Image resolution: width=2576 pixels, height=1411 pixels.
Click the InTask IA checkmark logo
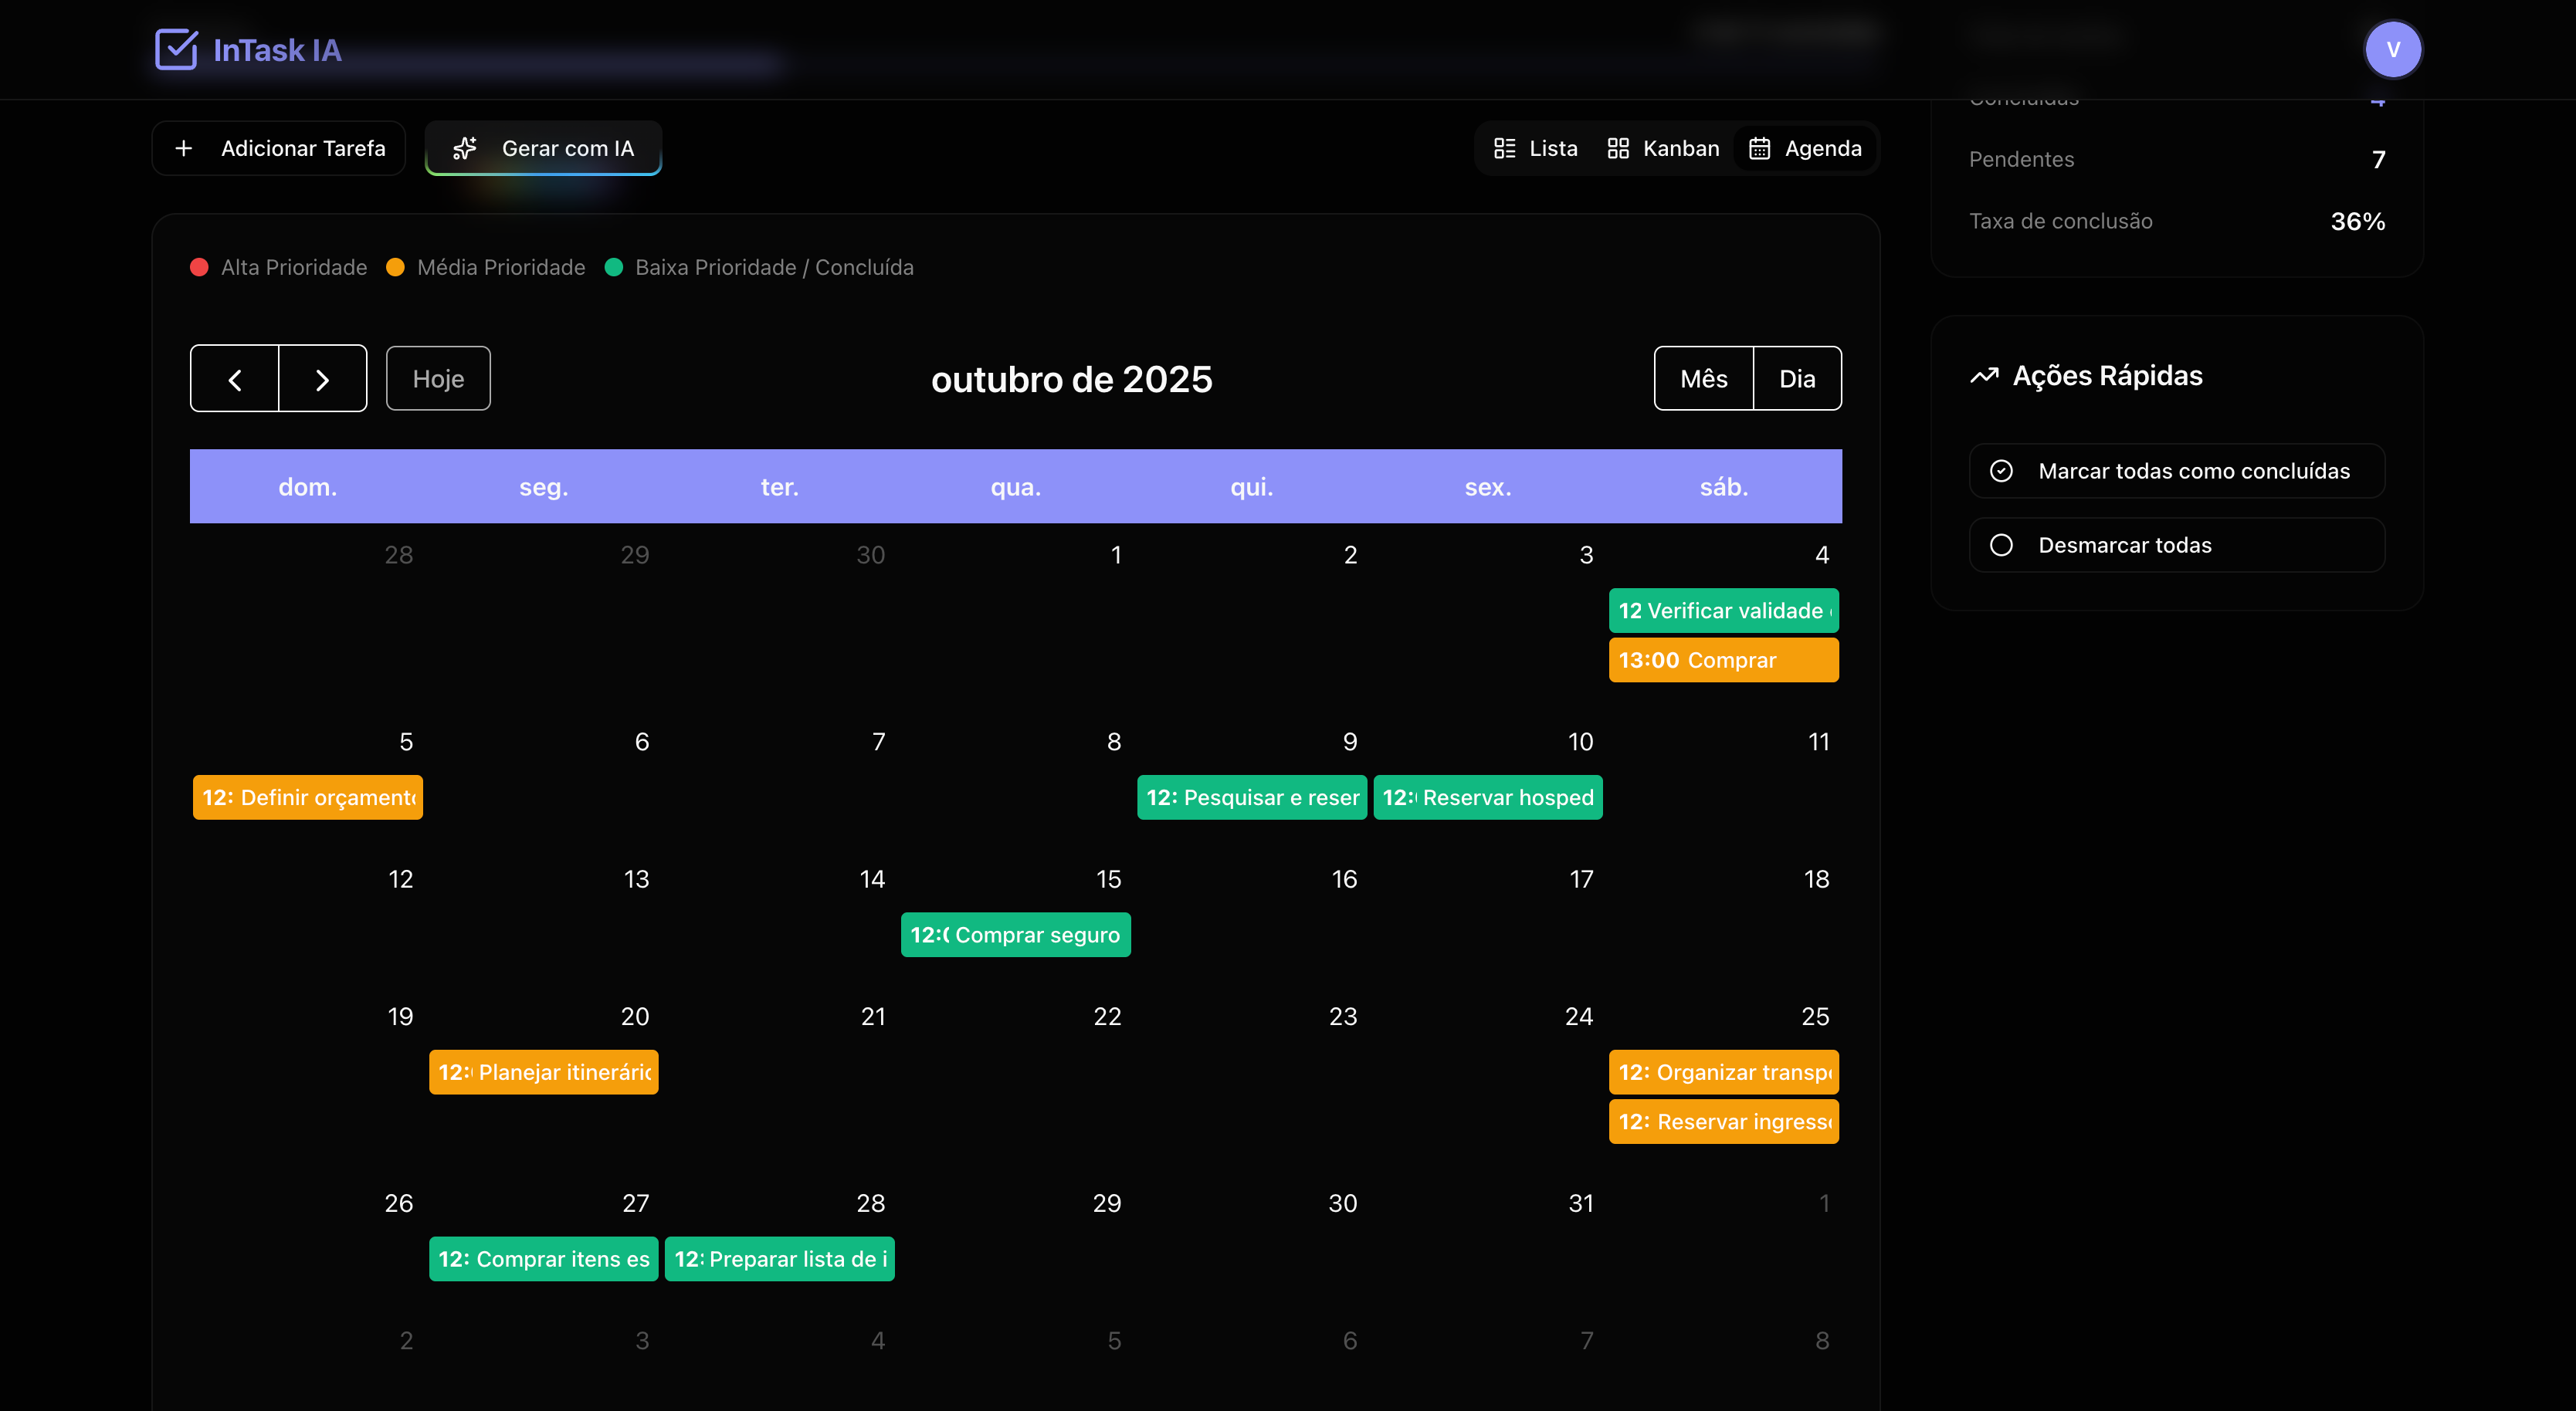point(176,49)
